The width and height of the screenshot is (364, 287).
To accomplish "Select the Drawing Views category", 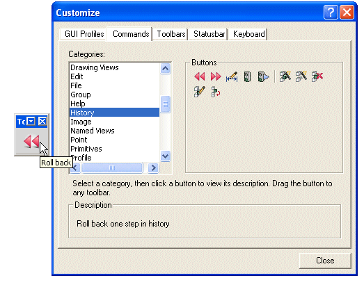I will [x=94, y=67].
